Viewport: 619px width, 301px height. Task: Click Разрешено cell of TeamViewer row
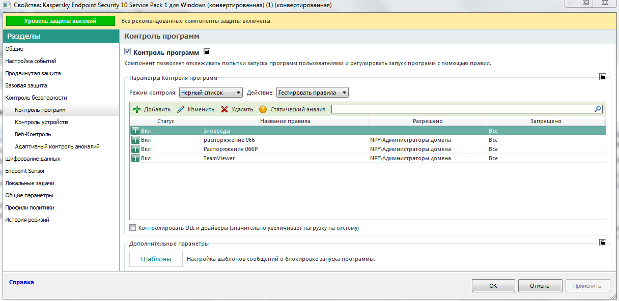click(x=410, y=158)
